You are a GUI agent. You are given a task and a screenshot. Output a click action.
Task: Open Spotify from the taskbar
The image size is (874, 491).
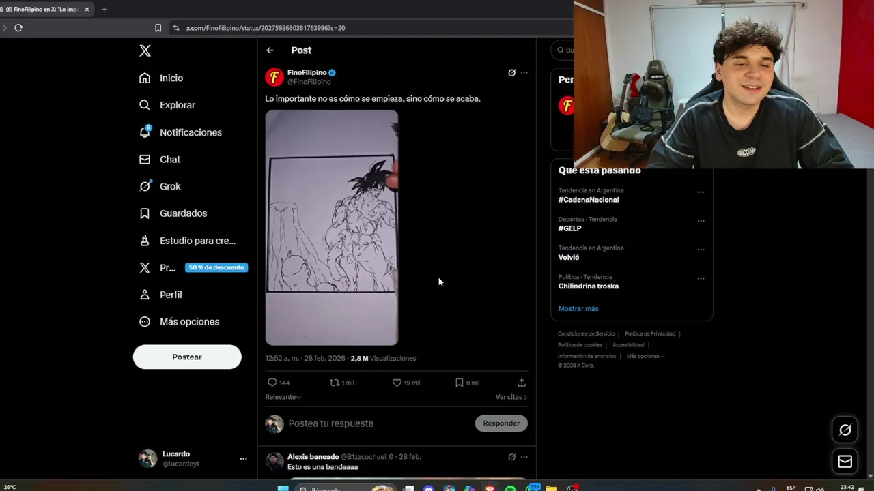(511, 488)
